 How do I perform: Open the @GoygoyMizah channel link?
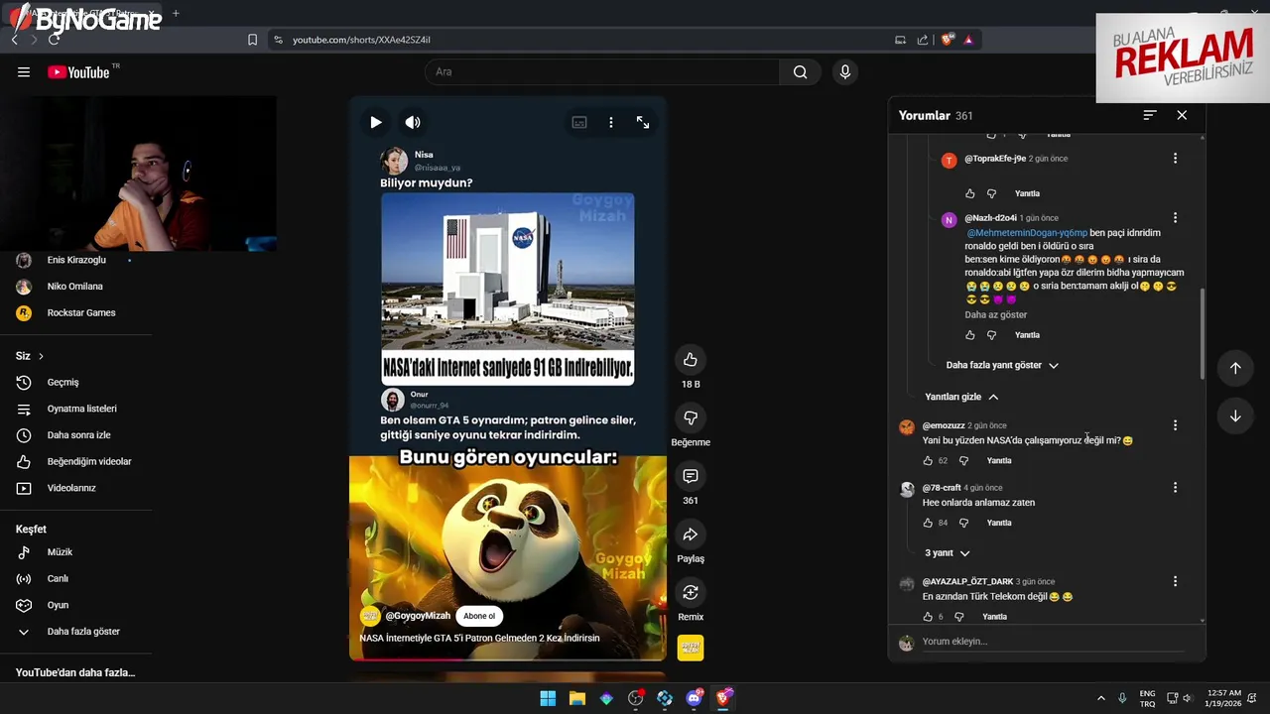tap(418, 616)
